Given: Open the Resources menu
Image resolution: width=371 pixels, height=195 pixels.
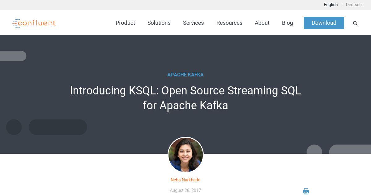Looking at the screenshot, I should tap(229, 23).
